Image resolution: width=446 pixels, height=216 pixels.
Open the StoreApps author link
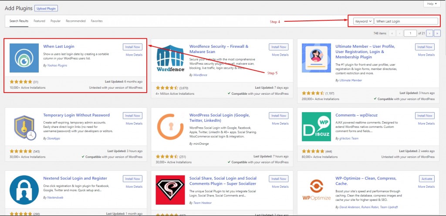pos(54,139)
